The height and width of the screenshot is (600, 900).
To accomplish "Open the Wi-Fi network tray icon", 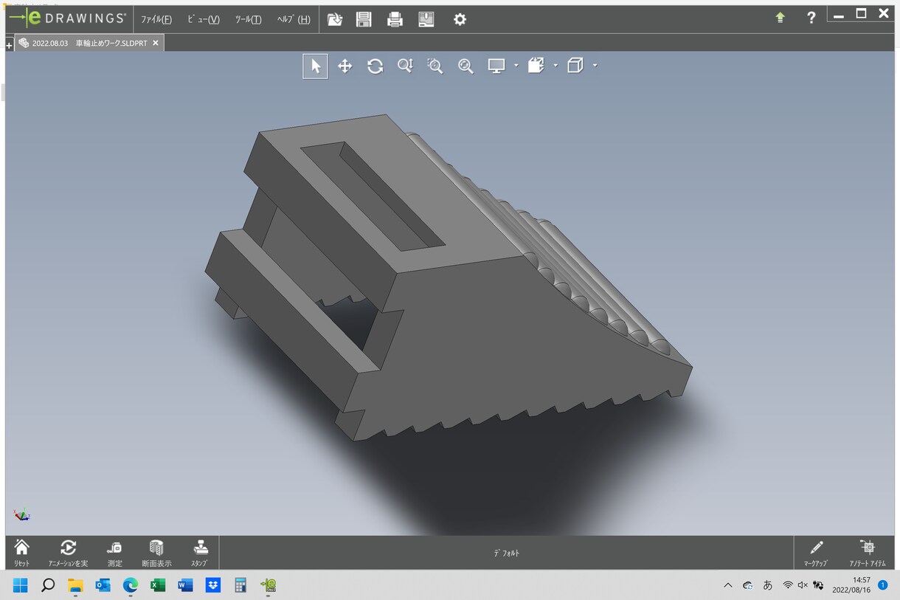I will click(x=788, y=585).
